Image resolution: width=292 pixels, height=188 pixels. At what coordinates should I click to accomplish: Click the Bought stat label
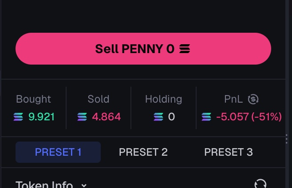pyautogui.click(x=33, y=99)
